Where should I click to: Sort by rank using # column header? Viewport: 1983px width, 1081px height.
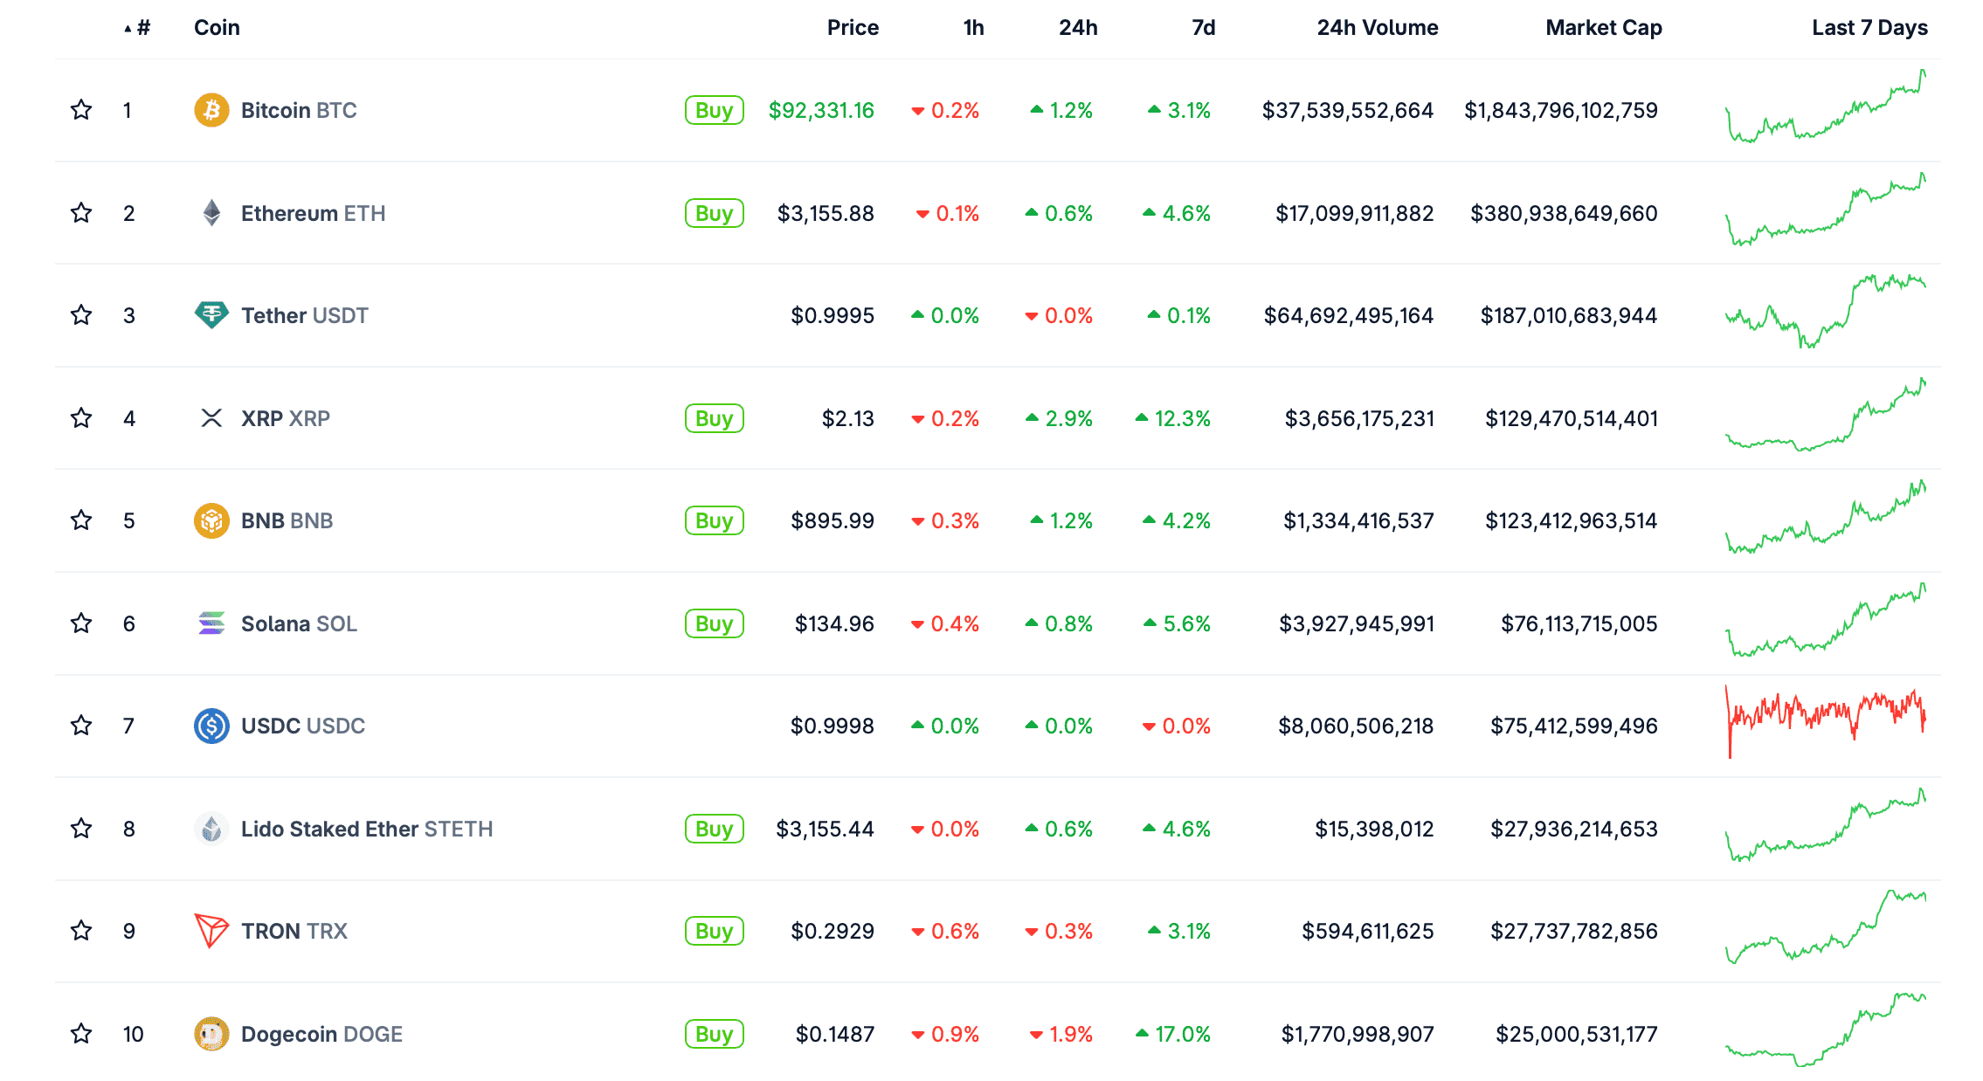[x=142, y=28]
